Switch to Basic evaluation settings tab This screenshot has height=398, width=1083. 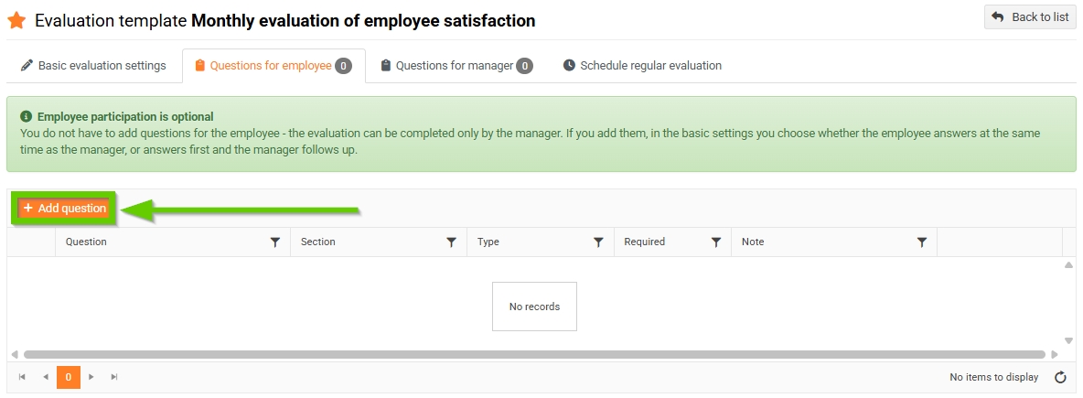point(94,66)
